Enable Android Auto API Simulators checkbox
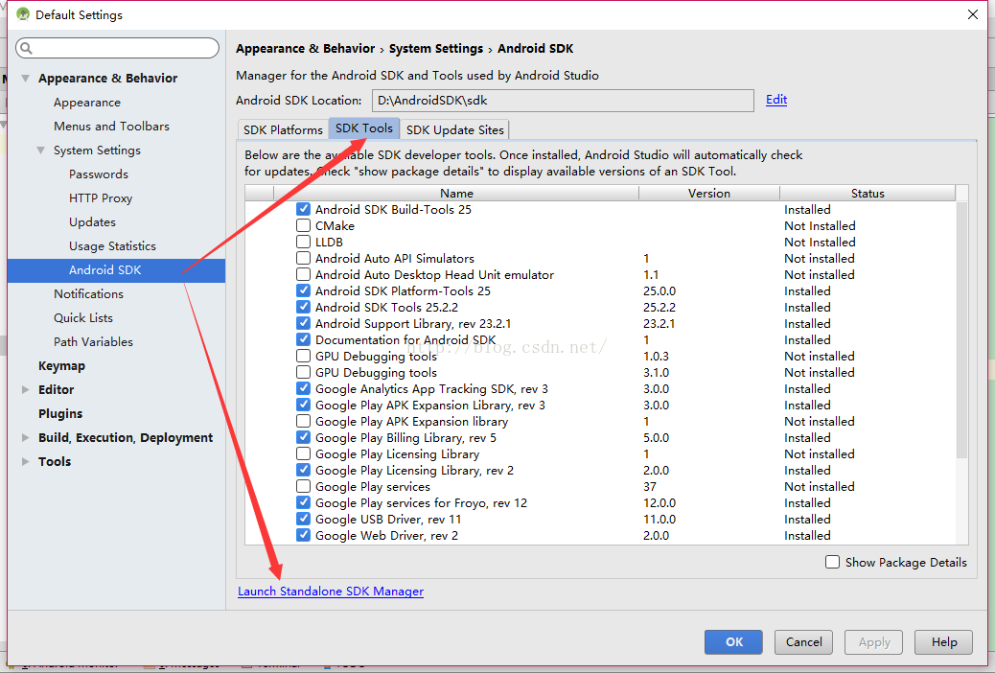This screenshot has height=673, width=995. click(303, 259)
